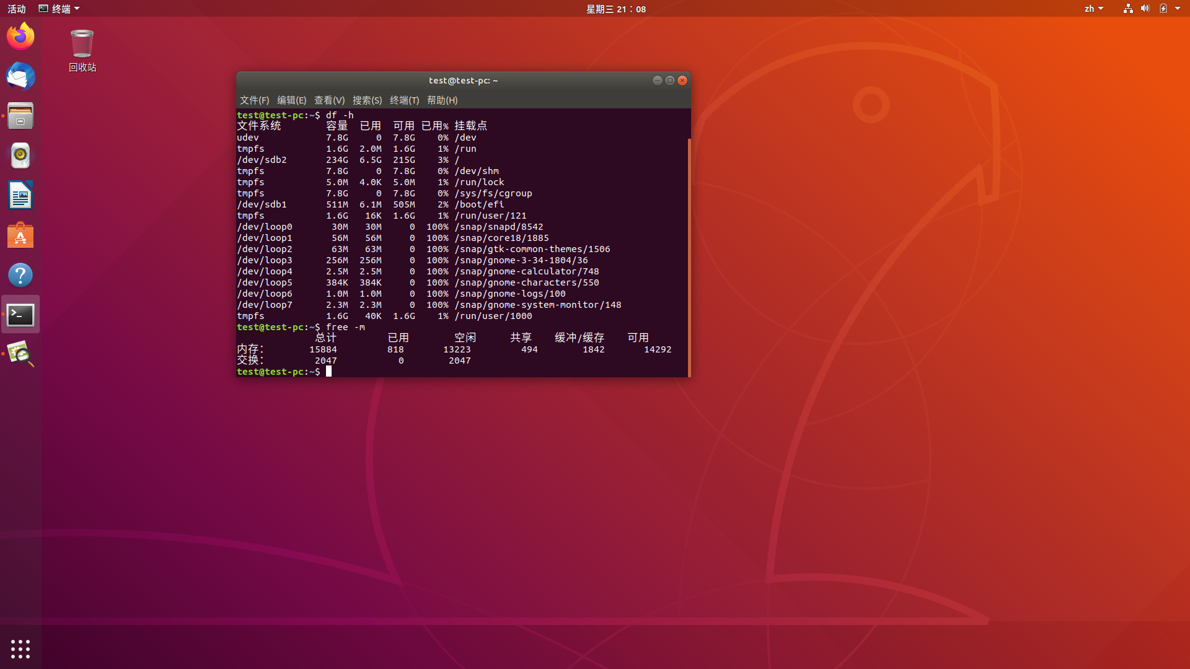Click /snap/gnome-system-monitor/148 path
Viewport: 1190px width, 669px height.
click(x=538, y=305)
